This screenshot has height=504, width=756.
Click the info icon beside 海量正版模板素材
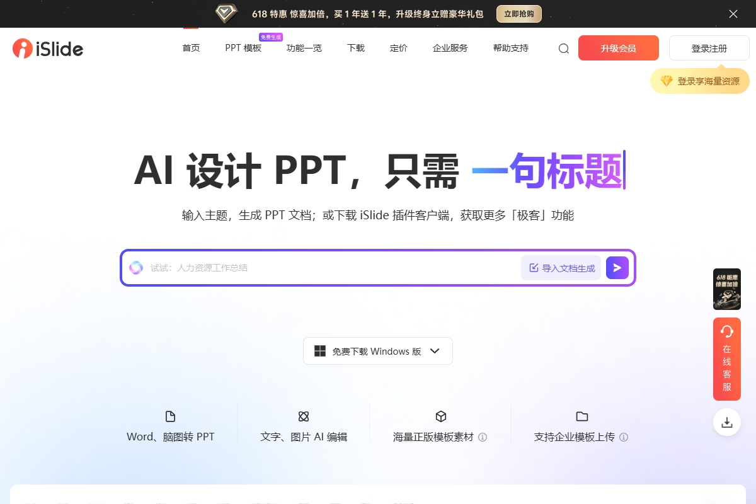483,437
